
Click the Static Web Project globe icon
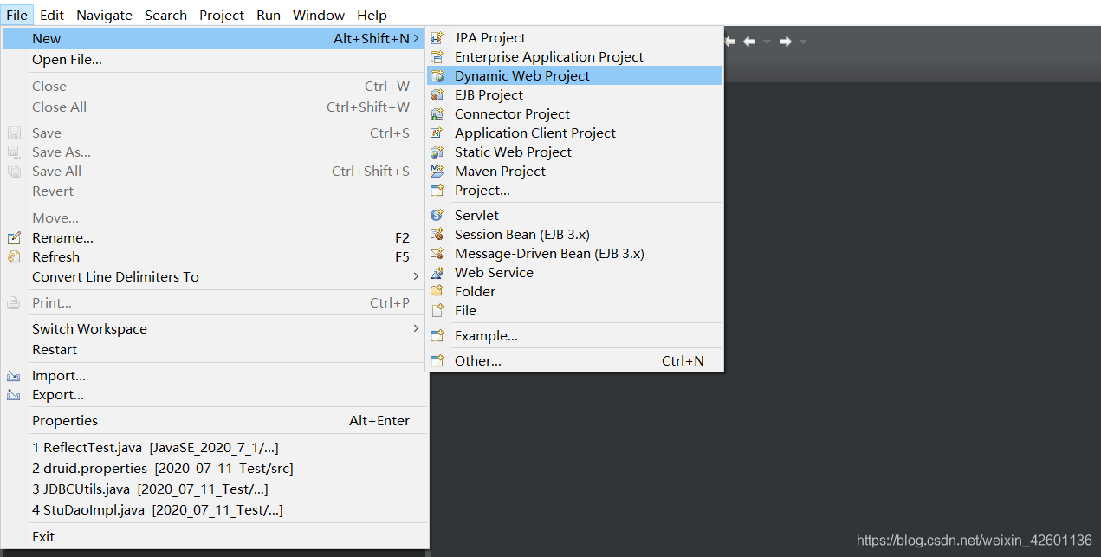[x=437, y=152]
